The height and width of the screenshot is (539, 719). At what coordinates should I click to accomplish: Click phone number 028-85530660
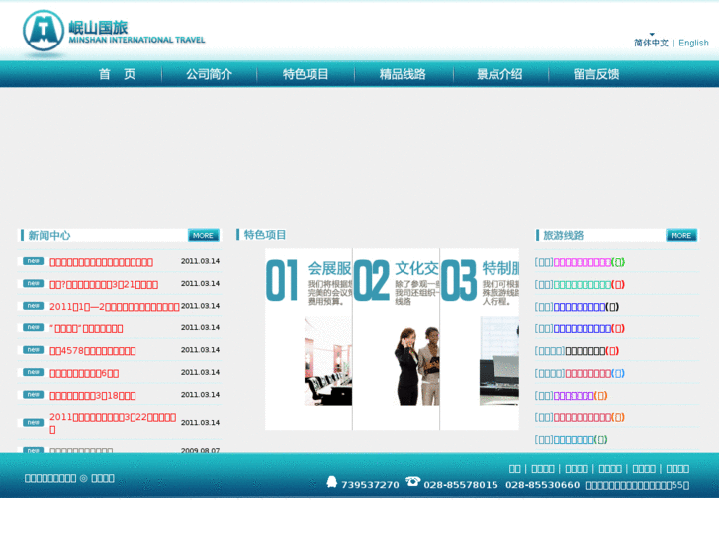tap(542, 485)
